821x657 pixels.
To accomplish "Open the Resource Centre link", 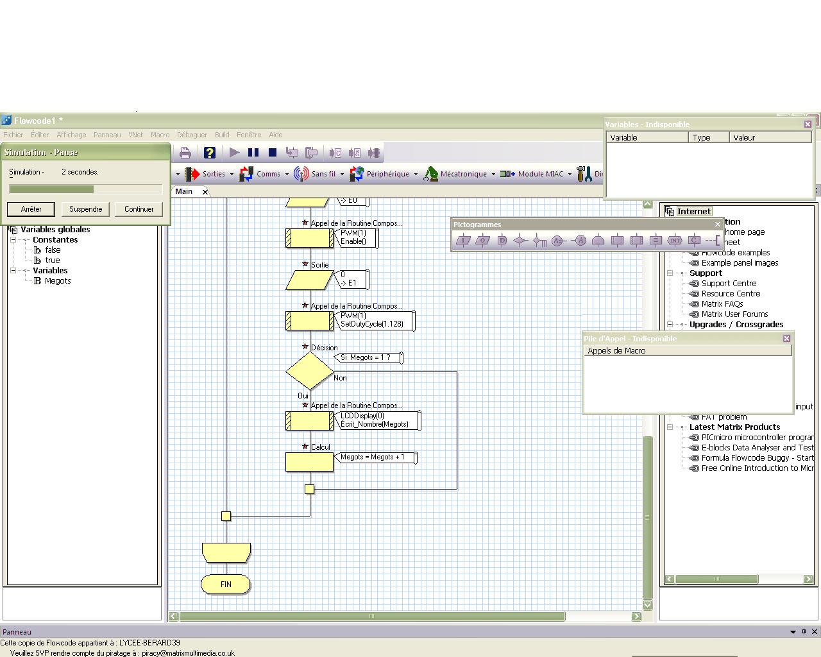I will click(x=731, y=294).
